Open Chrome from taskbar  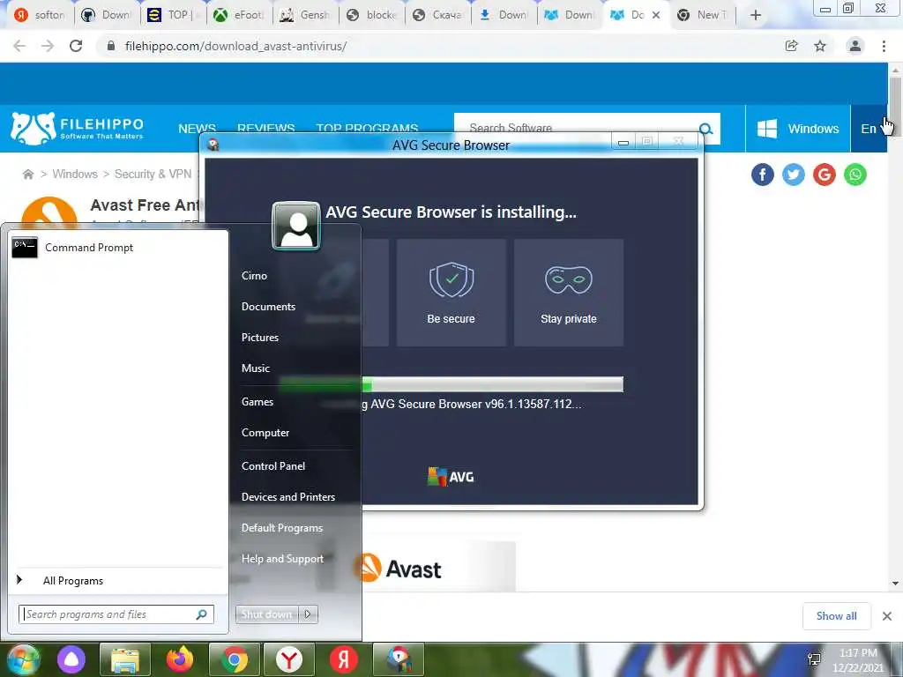[235, 659]
